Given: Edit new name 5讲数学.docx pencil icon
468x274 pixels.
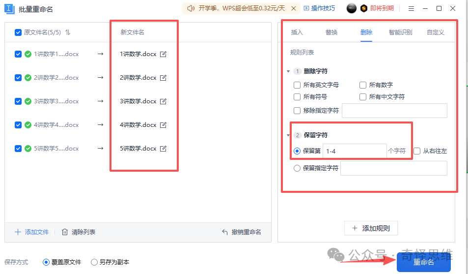Looking at the screenshot, I should click(163, 149).
